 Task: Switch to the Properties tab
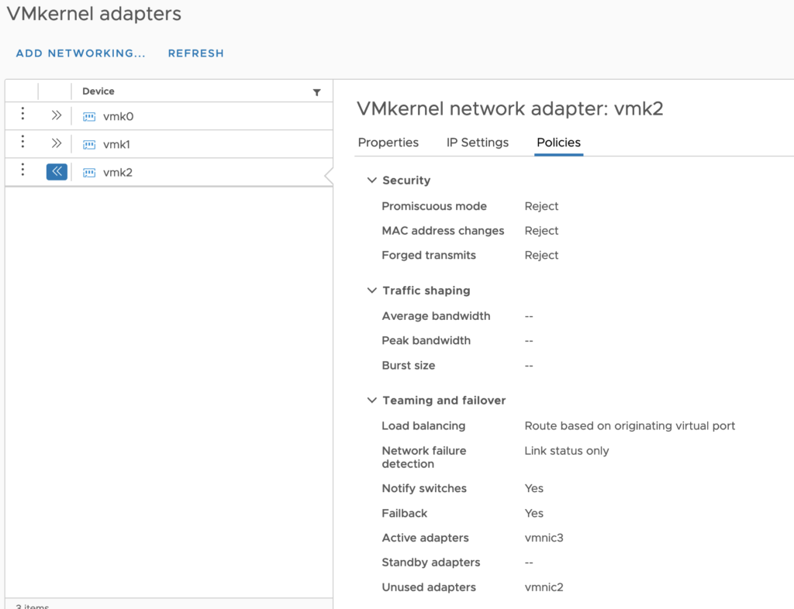pyautogui.click(x=388, y=143)
